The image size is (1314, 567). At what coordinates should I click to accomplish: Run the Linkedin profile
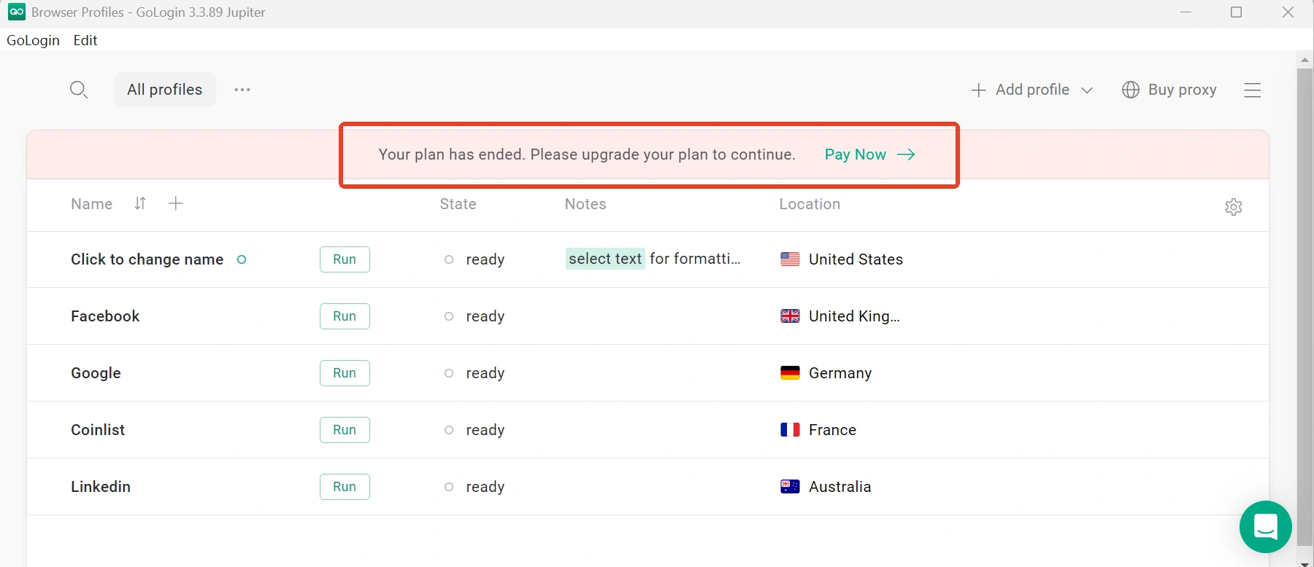click(x=345, y=487)
